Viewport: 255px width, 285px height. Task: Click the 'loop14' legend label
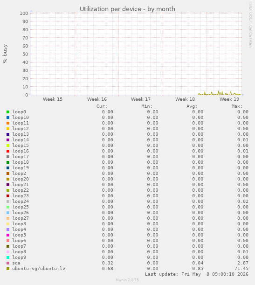(x=21, y=140)
